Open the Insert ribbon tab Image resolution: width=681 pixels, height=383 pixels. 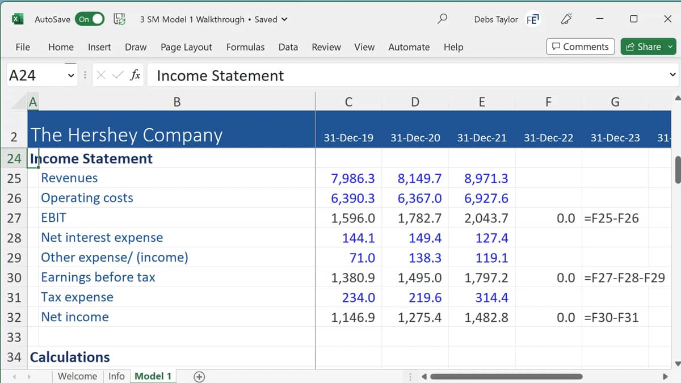(x=99, y=47)
